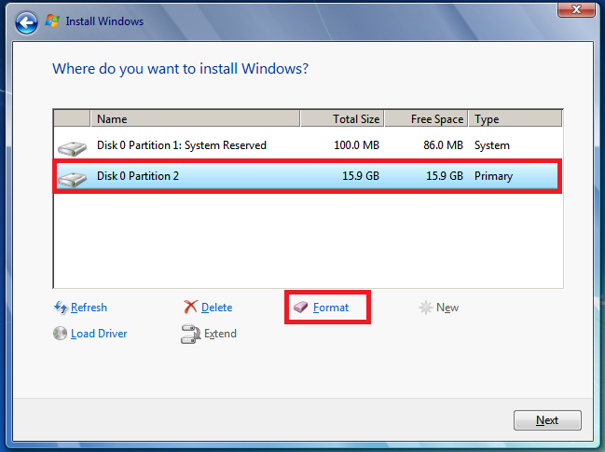
Task: Click the Install Windows title text
Action: click(104, 21)
